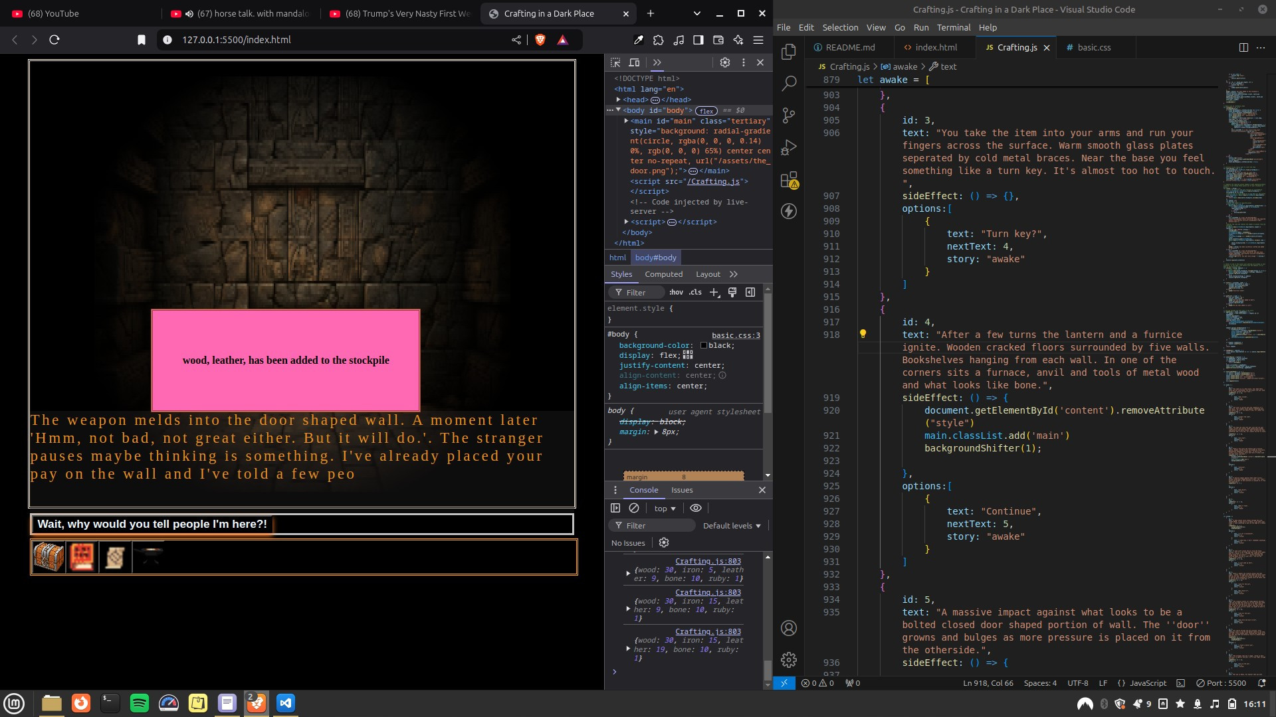The image size is (1276, 717).
Task: Toggle the black background-color swatch
Action: coord(704,345)
